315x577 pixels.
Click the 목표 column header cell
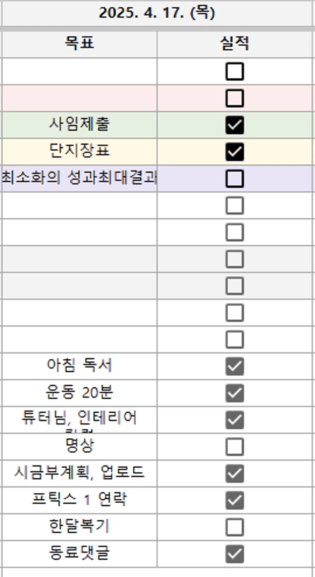pyautogui.click(x=79, y=44)
